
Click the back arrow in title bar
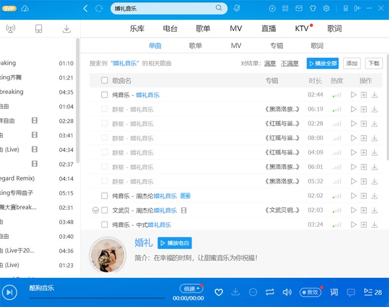coord(86,8)
